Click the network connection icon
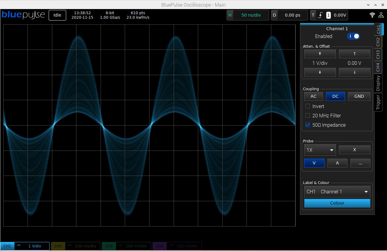 (x=381, y=15)
